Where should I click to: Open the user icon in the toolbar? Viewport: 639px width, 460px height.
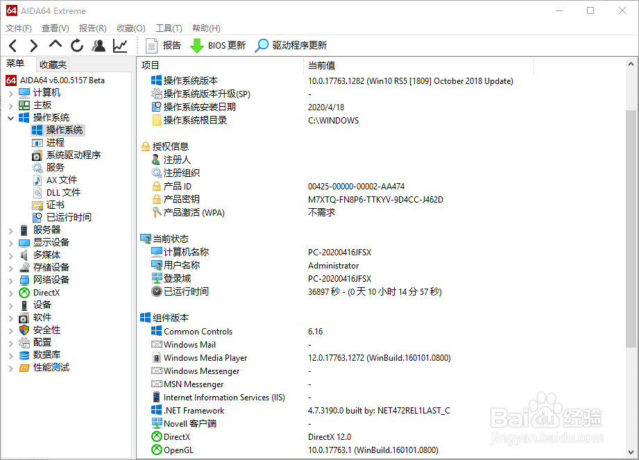(99, 46)
